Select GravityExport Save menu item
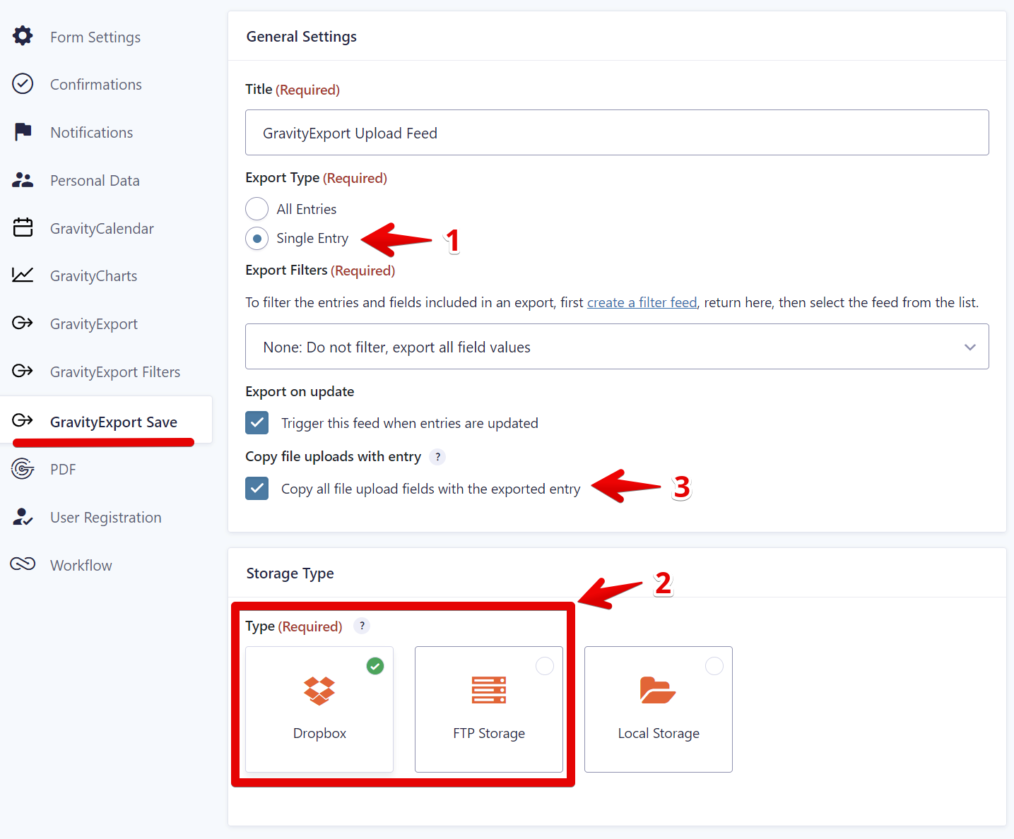The height and width of the screenshot is (839, 1014). tap(106, 422)
